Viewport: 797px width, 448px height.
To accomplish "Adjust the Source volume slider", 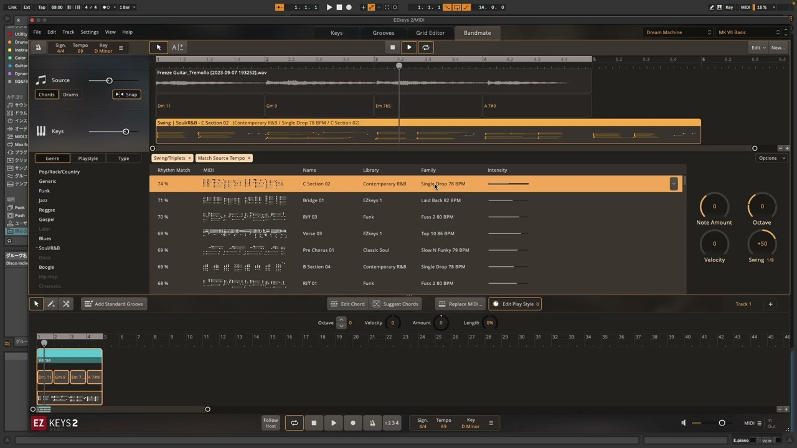I will tap(109, 80).
